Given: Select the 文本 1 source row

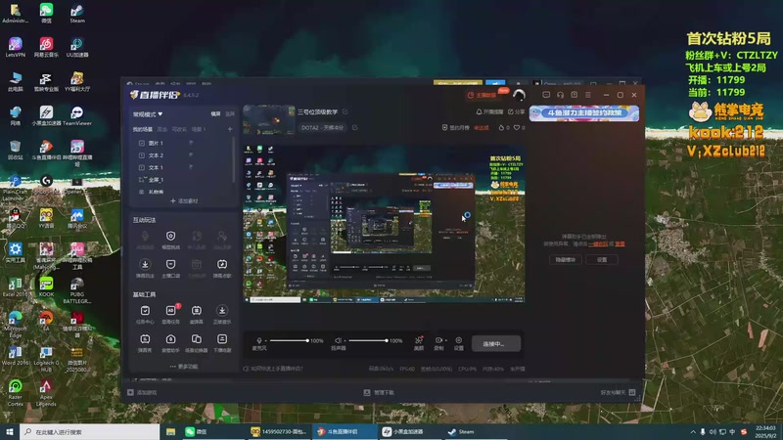Looking at the screenshot, I should 182,167.
